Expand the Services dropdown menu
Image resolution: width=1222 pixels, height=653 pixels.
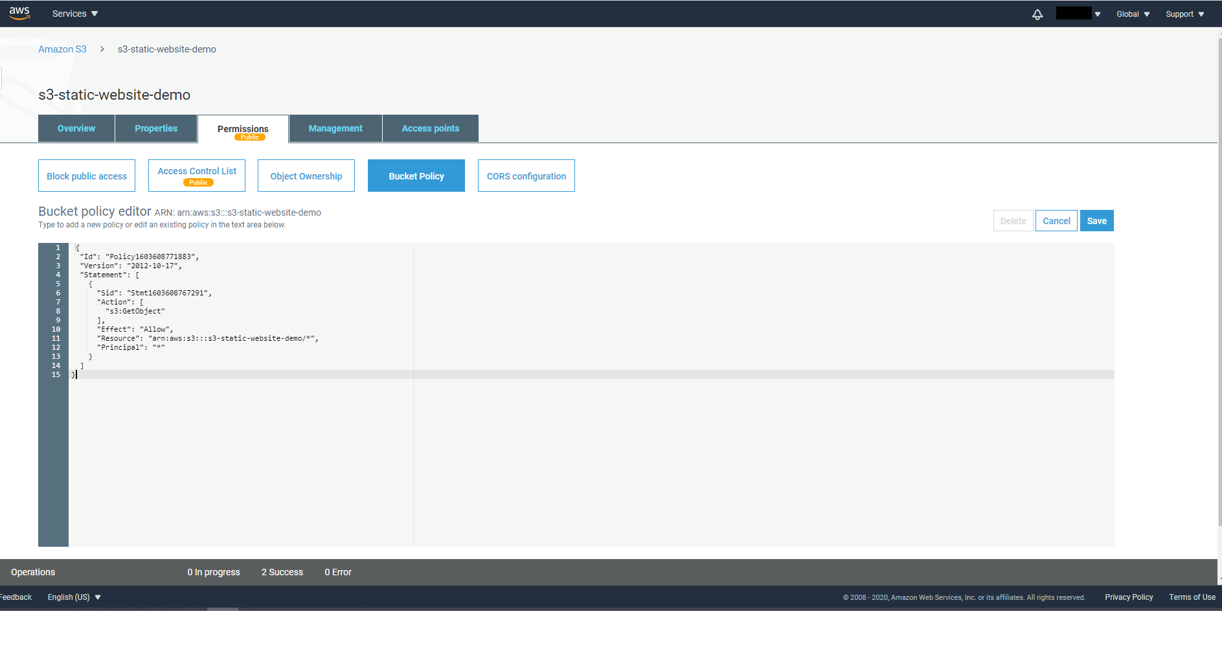[75, 14]
